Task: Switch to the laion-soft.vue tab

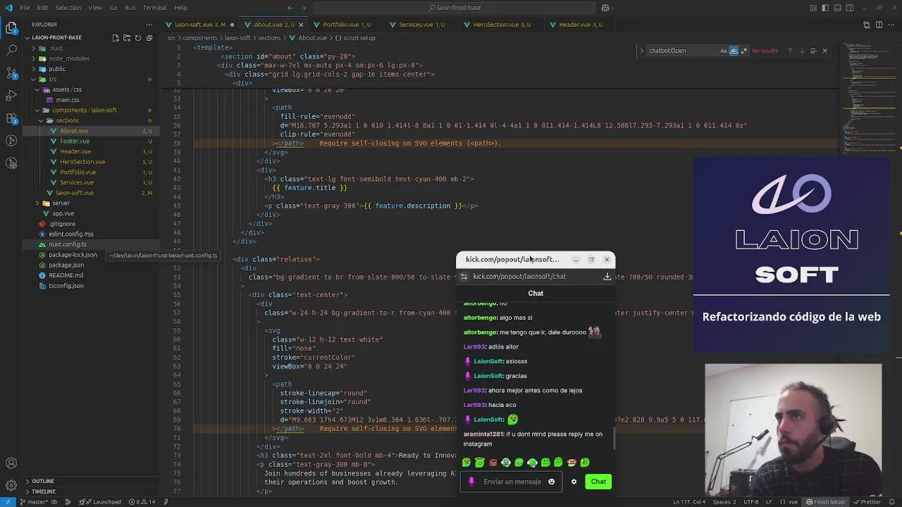Action: [200, 25]
